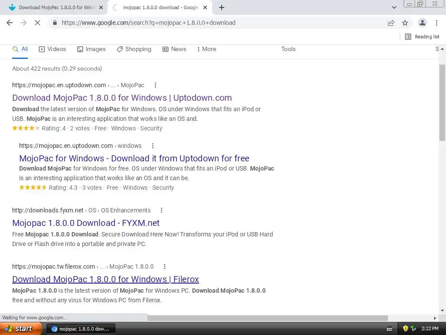Click the uptodown.com › windows breadcrumb
This screenshot has width=446, height=335.
point(80,146)
